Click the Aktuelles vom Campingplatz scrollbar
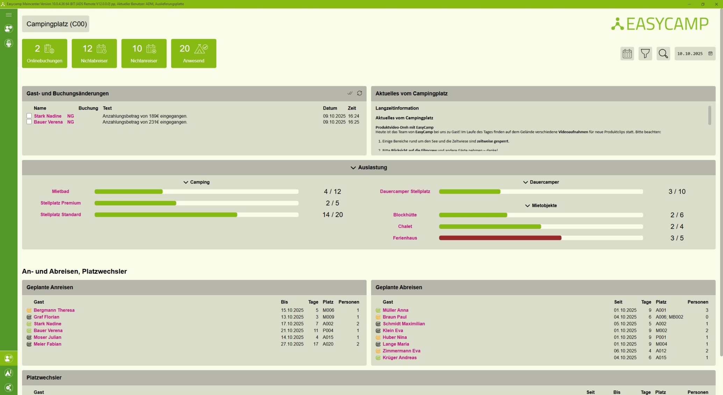 point(709,115)
